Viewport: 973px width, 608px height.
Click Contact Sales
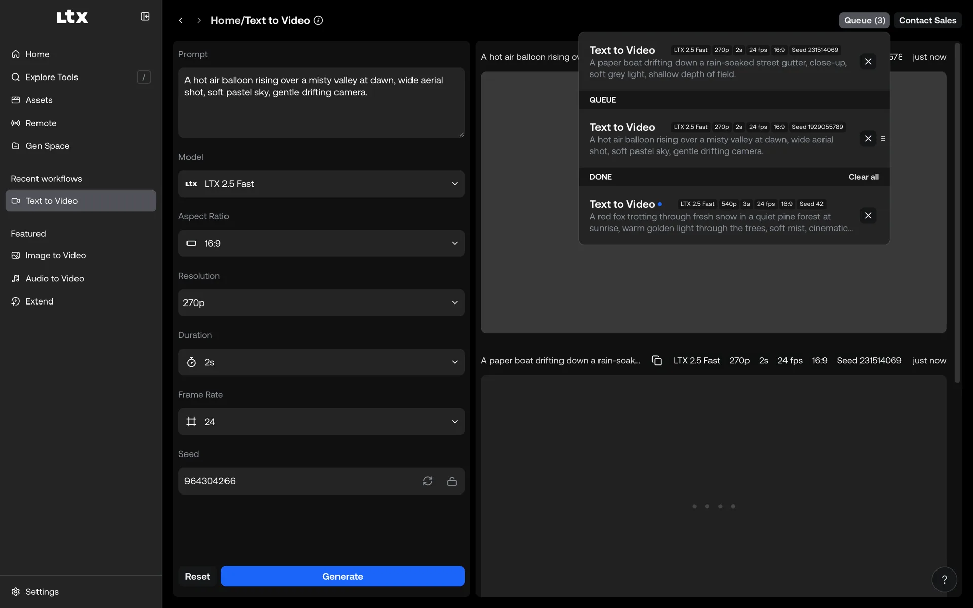pos(927,20)
